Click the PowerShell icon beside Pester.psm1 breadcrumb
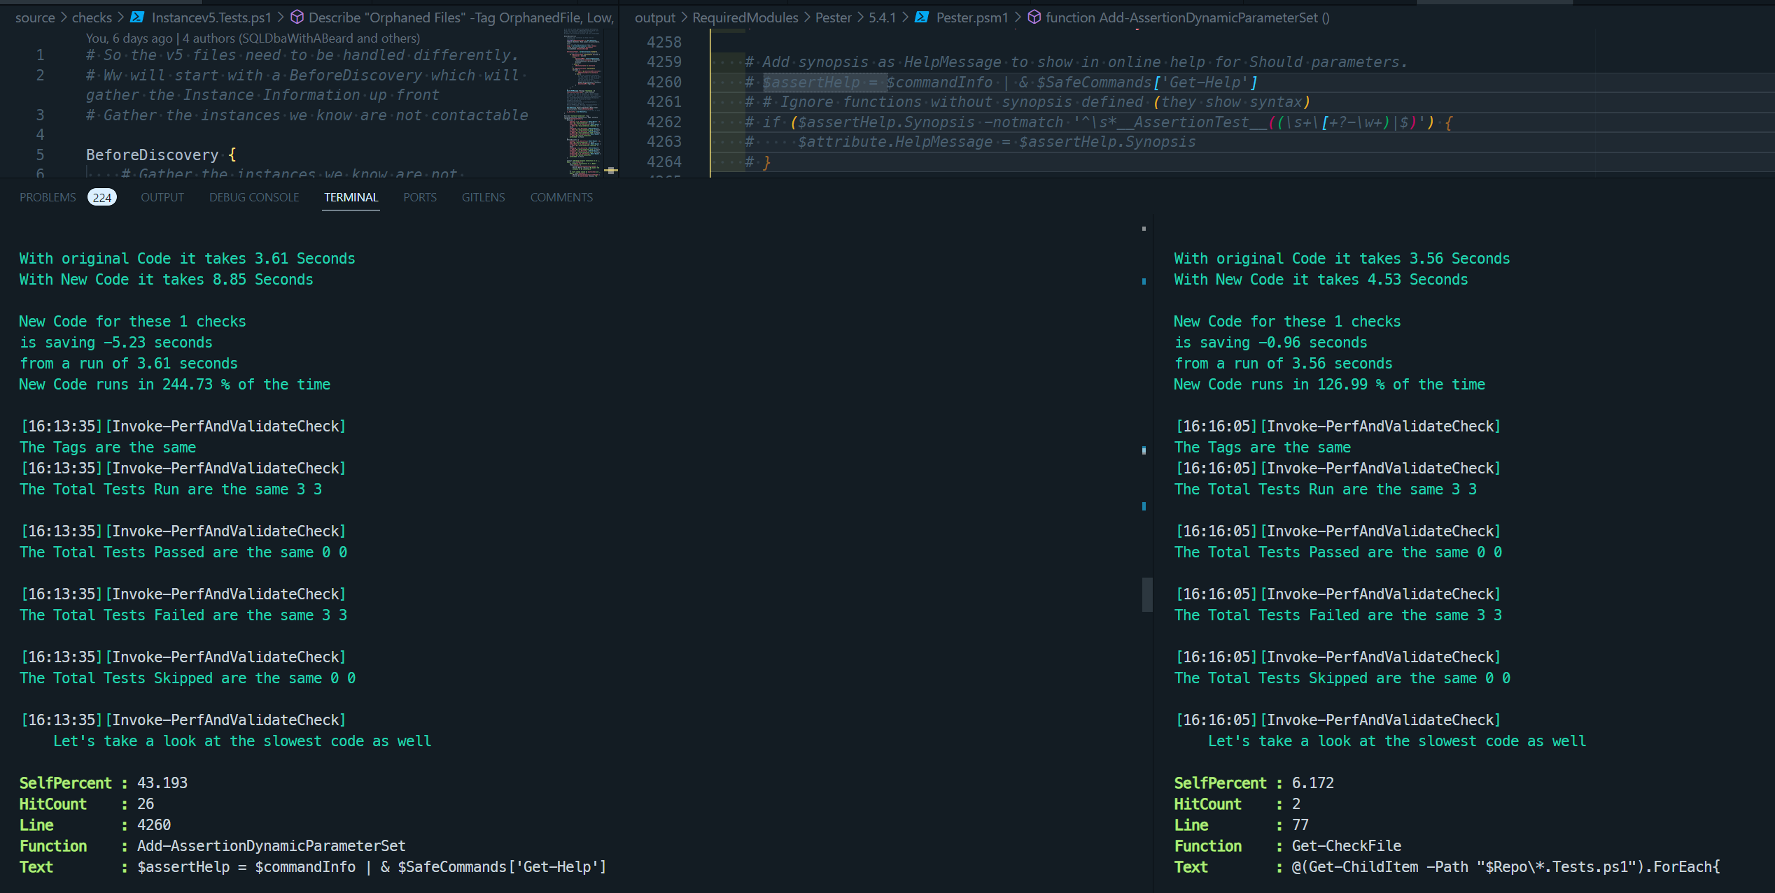 (x=922, y=17)
